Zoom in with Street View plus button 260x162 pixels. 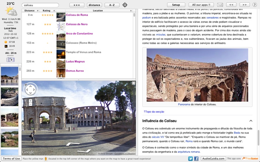click(x=31, y=101)
